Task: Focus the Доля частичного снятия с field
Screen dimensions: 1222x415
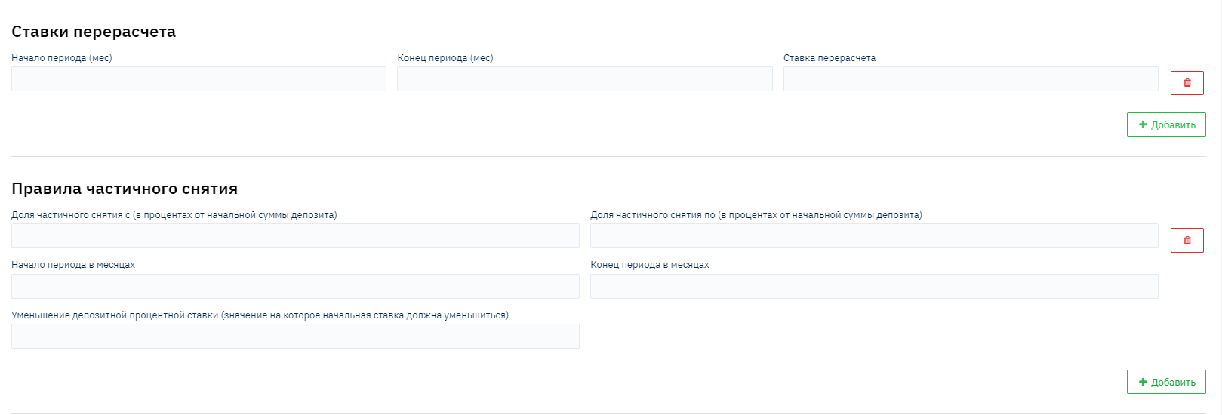Action: [x=295, y=236]
